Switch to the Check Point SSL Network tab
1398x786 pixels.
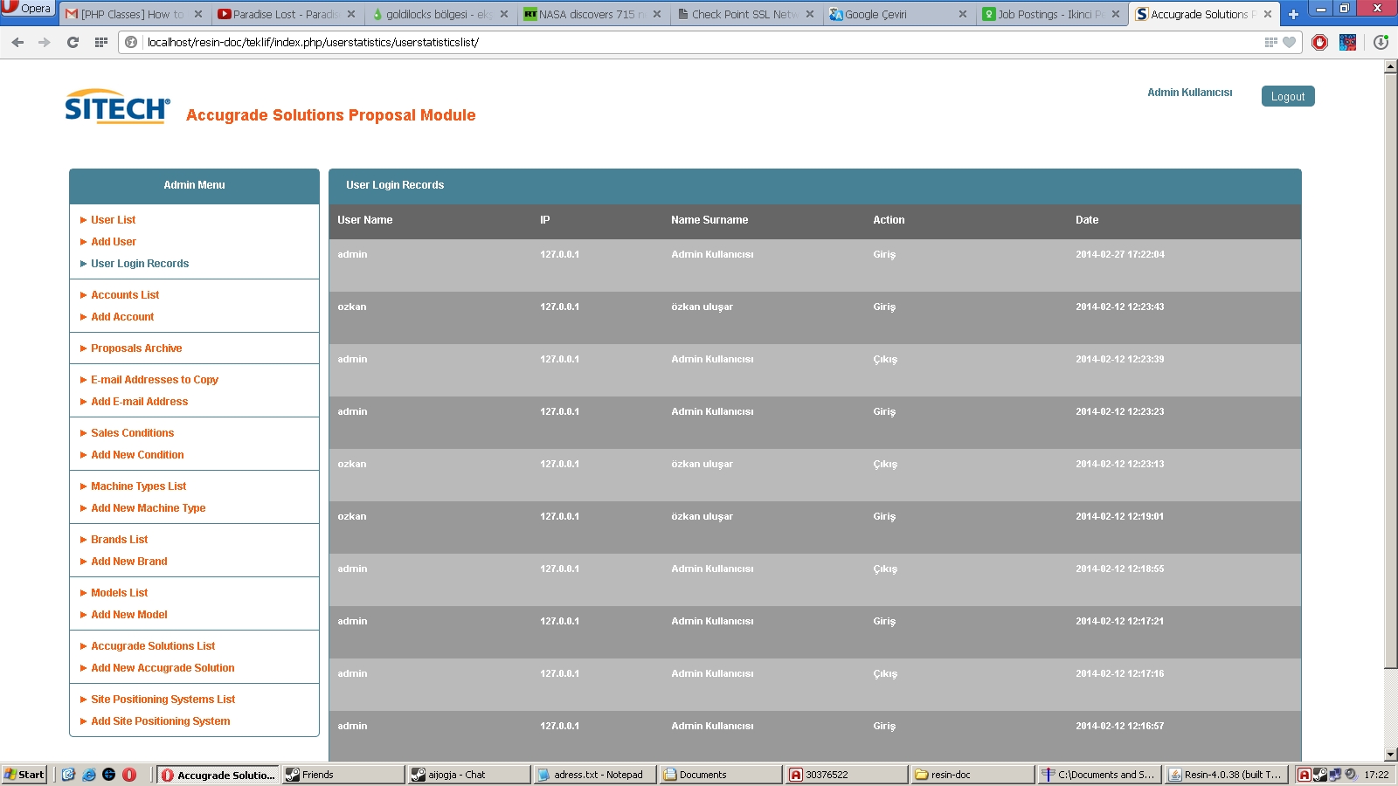(744, 14)
